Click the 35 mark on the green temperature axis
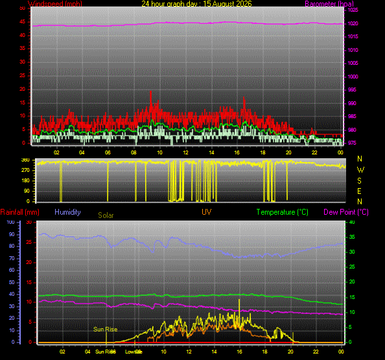The width and height of the screenshot is (385, 360). (352, 237)
